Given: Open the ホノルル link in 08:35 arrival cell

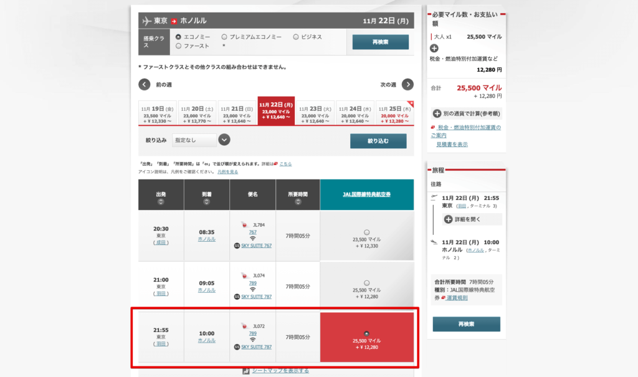Looking at the screenshot, I should coord(207,239).
